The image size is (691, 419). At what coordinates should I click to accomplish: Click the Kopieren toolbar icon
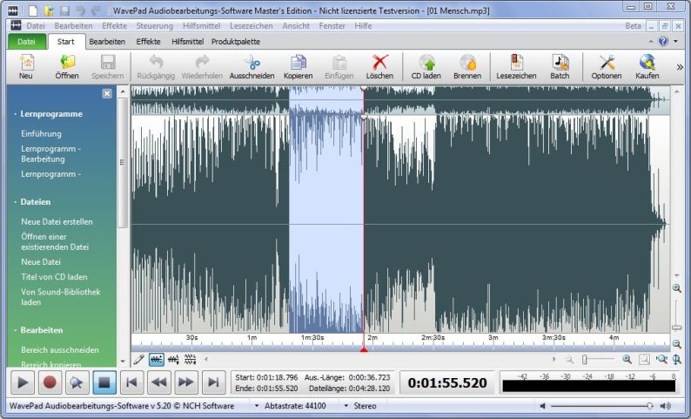point(299,63)
